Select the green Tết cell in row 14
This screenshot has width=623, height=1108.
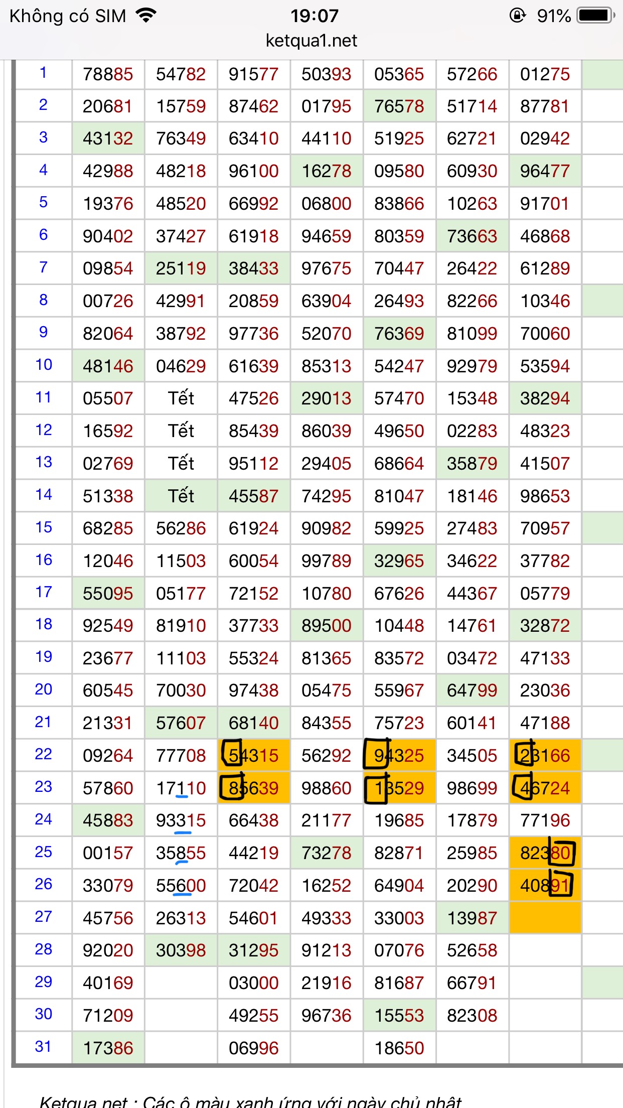pos(181,496)
